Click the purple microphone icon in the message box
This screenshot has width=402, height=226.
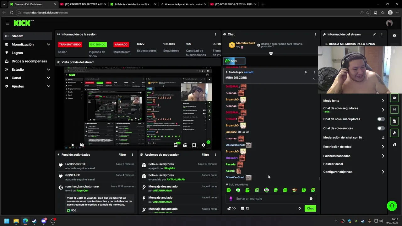tap(231, 198)
